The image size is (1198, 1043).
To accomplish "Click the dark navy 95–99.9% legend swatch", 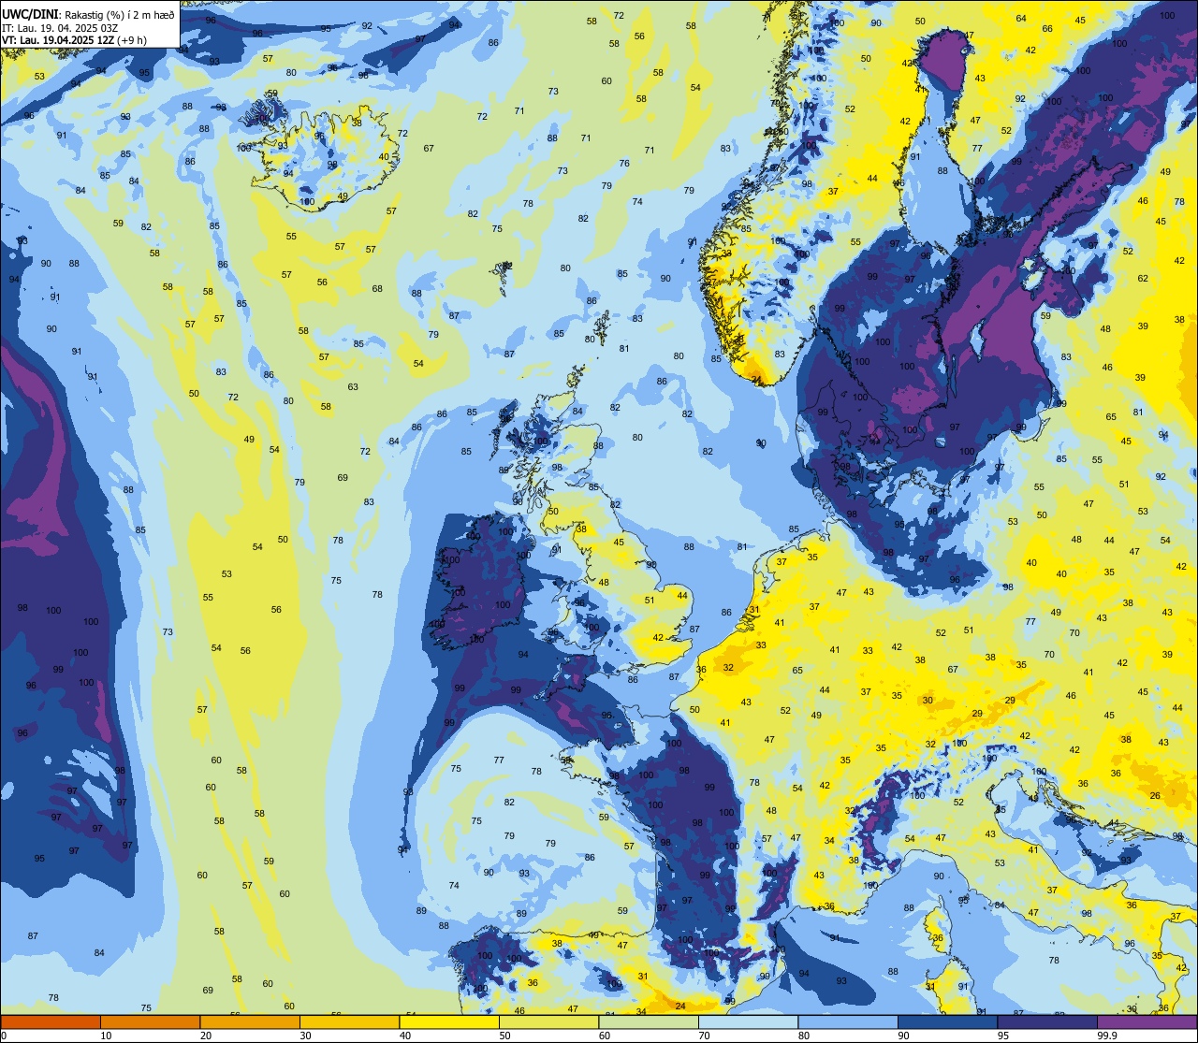I will pyautogui.click(x=1047, y=1022).
